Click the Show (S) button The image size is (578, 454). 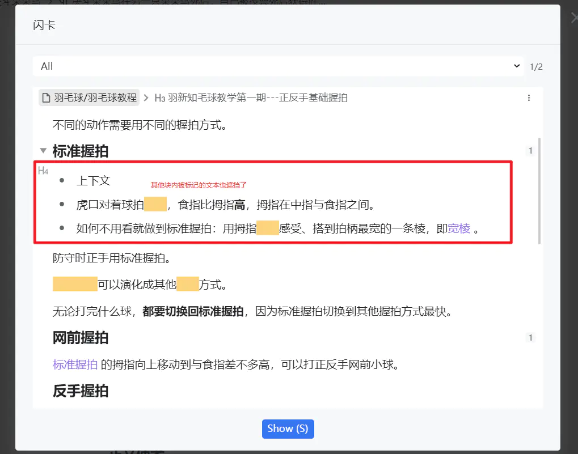pyautogui.click(x=288, y=428)
